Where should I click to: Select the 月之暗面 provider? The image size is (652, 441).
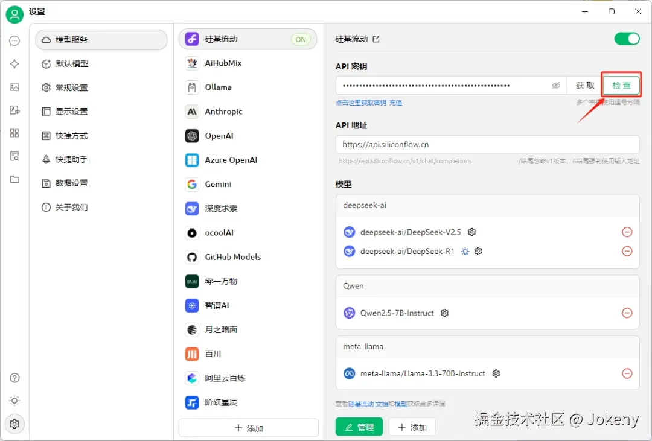coord(248,329)
